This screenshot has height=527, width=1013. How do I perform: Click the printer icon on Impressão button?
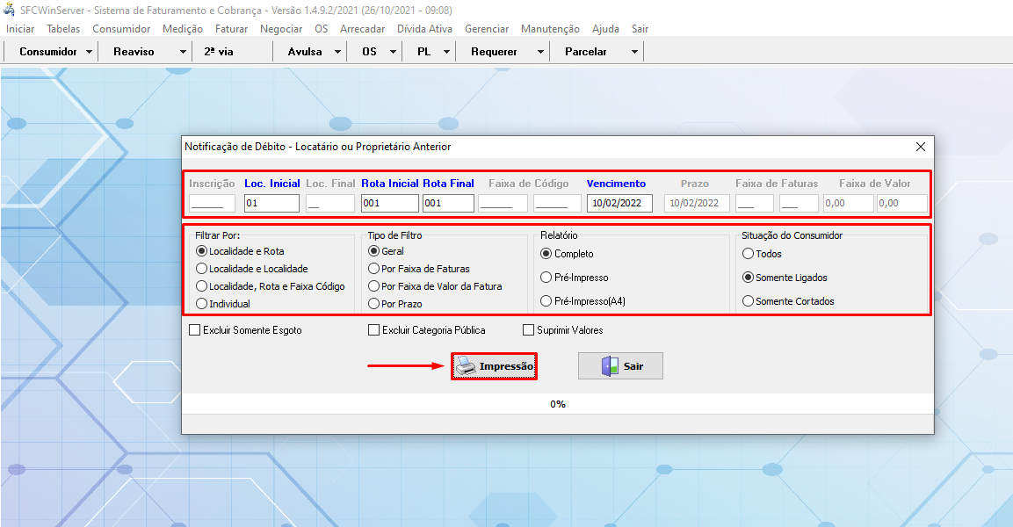(x=467, y=366)
